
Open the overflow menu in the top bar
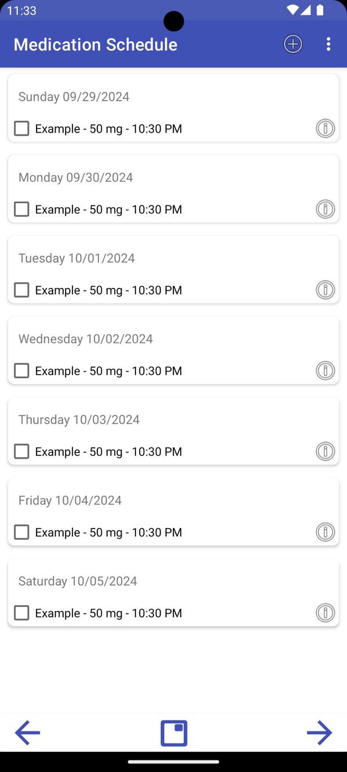[329, 44]
